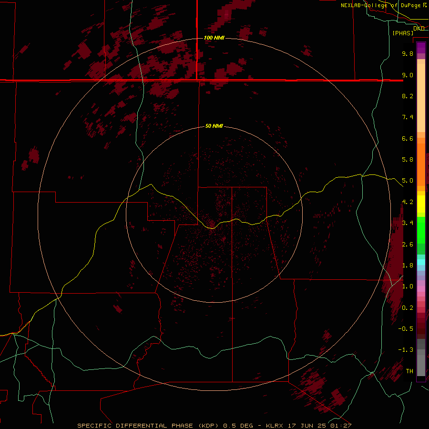Select the 7.4 color scale label
Viewport: 429px width, 429px height.
(x=408, y=117)
